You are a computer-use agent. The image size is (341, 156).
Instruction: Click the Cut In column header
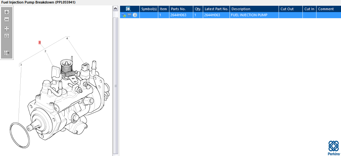point(309,9)
